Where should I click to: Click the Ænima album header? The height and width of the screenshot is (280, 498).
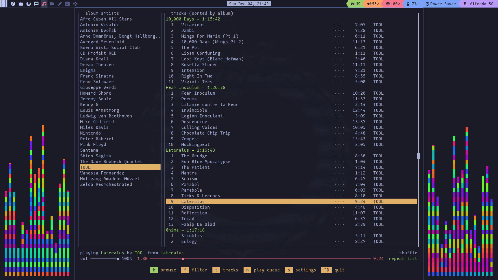(185, 230)
